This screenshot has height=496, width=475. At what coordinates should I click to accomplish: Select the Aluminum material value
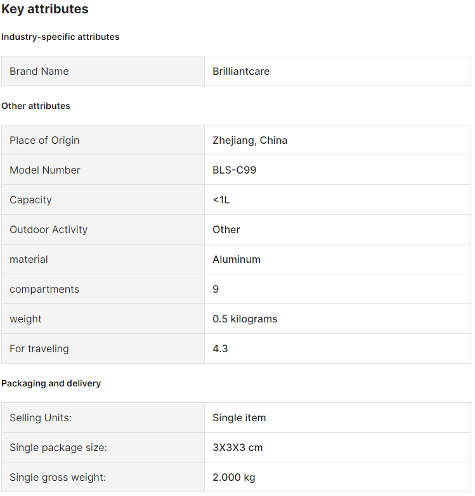(237, 259)
